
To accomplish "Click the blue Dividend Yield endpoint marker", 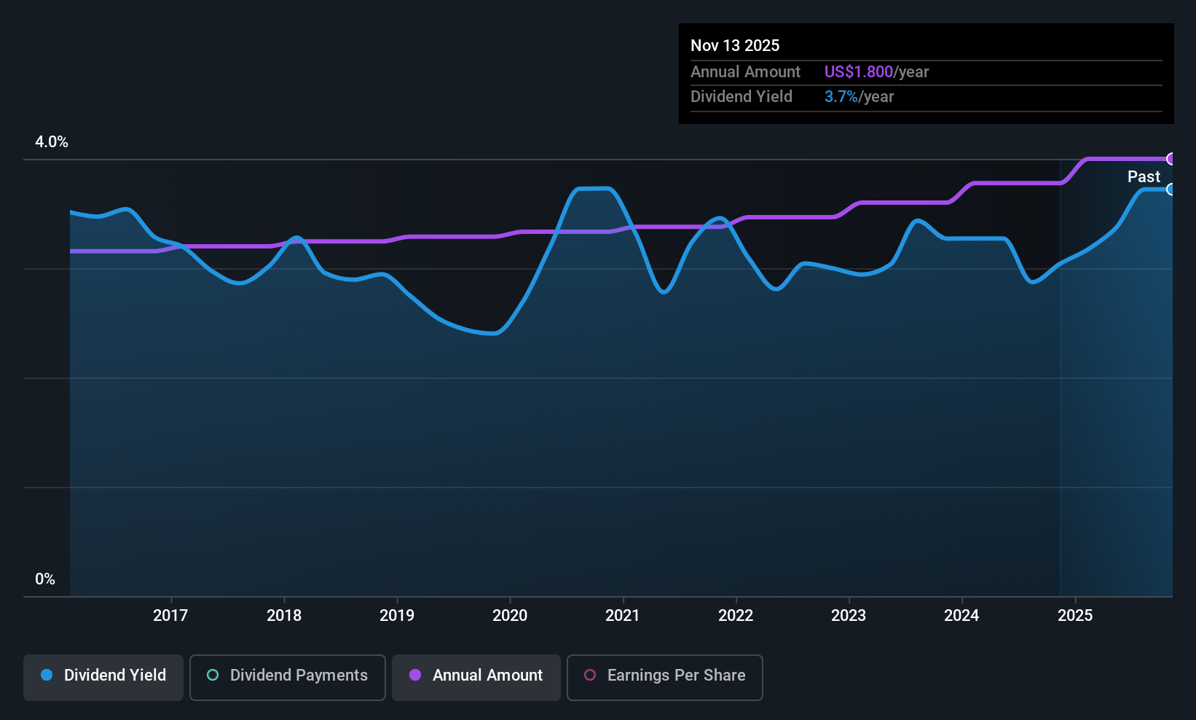I will coord(1171,189).
